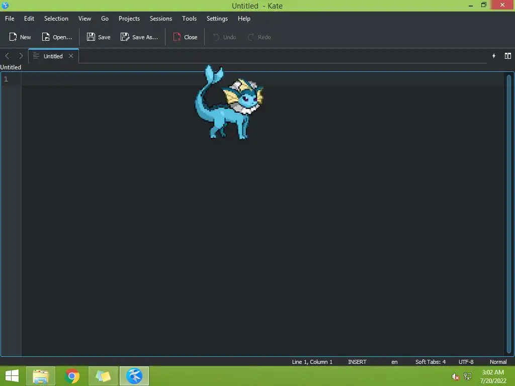Open the Sessions menu

coord(161,19)
